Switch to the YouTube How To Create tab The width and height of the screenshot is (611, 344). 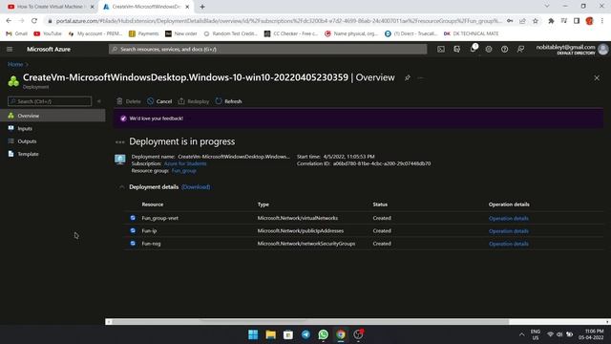pyautogui.click(x=51, y=7)
